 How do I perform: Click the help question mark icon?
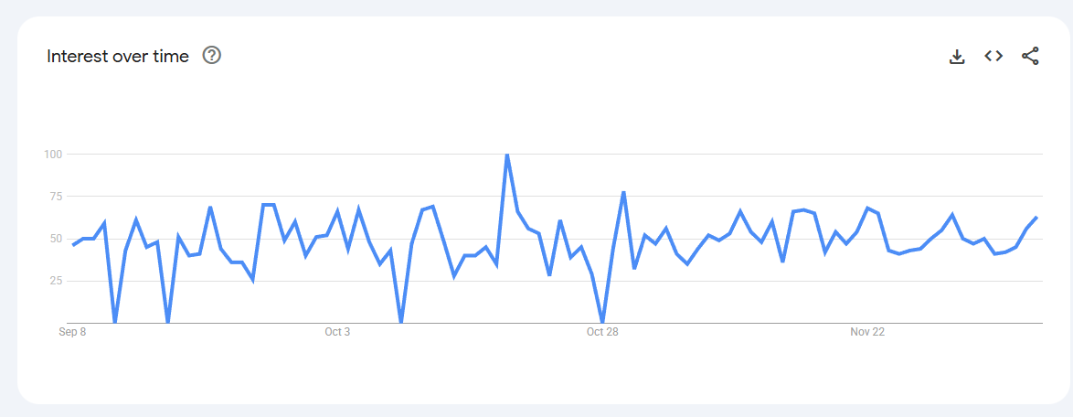pyautogui.click(x=212, y=56)
